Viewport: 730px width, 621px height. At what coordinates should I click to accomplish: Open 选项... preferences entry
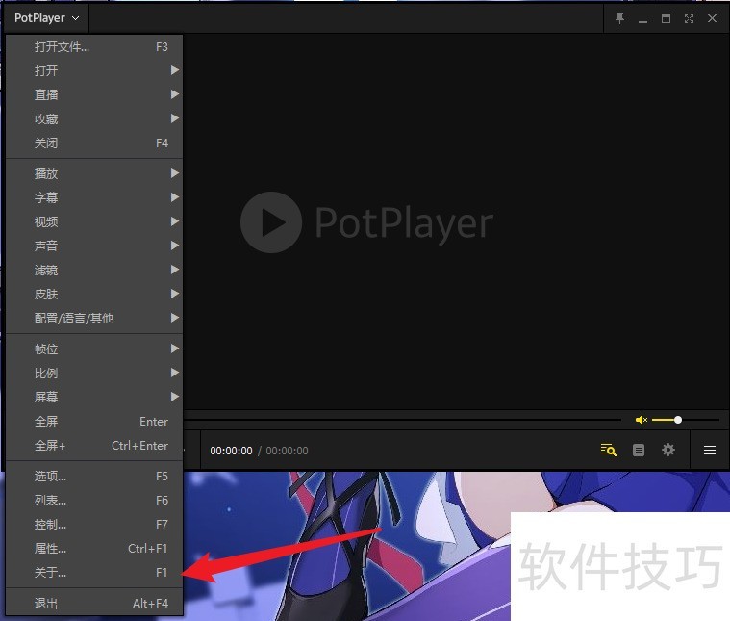pyautogui.click(x=94, y=477)
